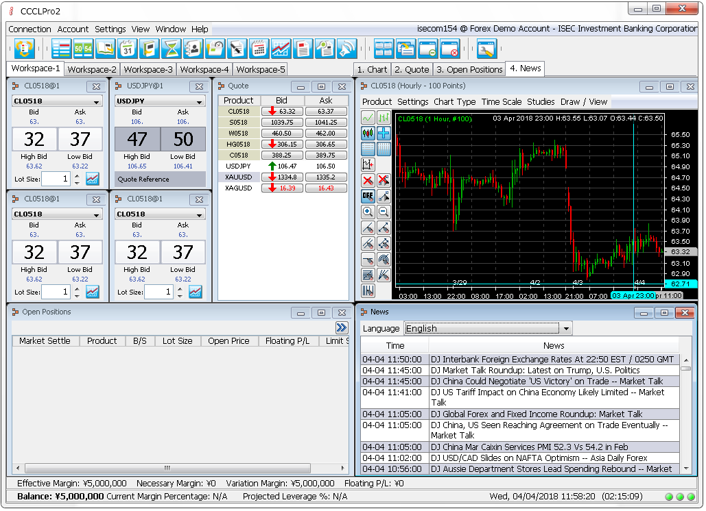Open the chart's Draw / View menu
This screenshot has height=511, width=706.
[x=583, y=102]
